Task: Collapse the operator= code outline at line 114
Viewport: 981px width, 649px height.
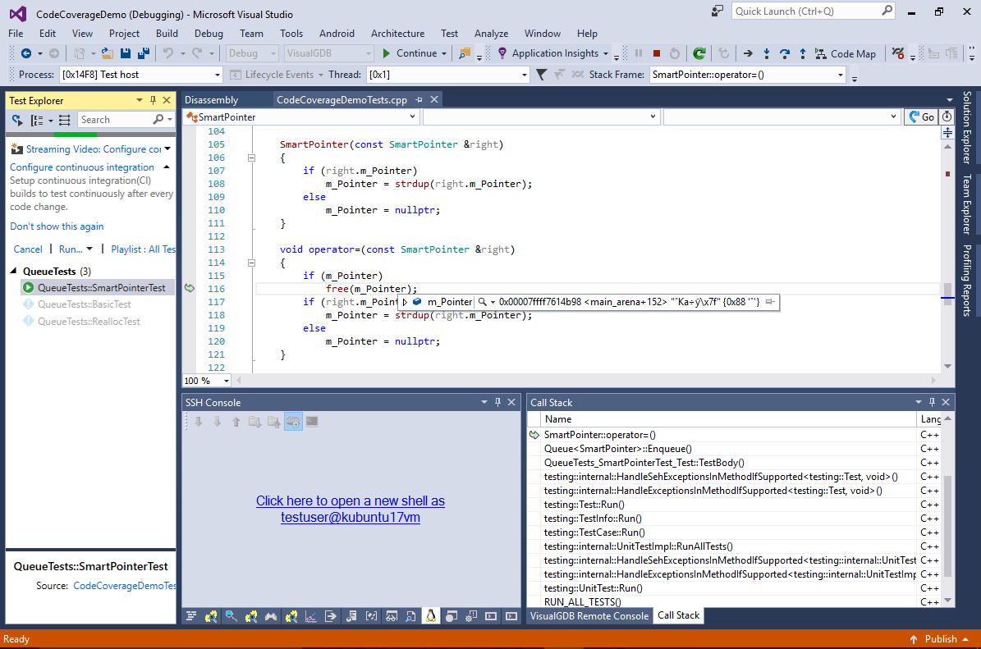Action: click(251, 263)
